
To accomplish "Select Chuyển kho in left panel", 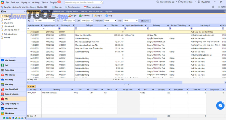I will click(9, 23).
